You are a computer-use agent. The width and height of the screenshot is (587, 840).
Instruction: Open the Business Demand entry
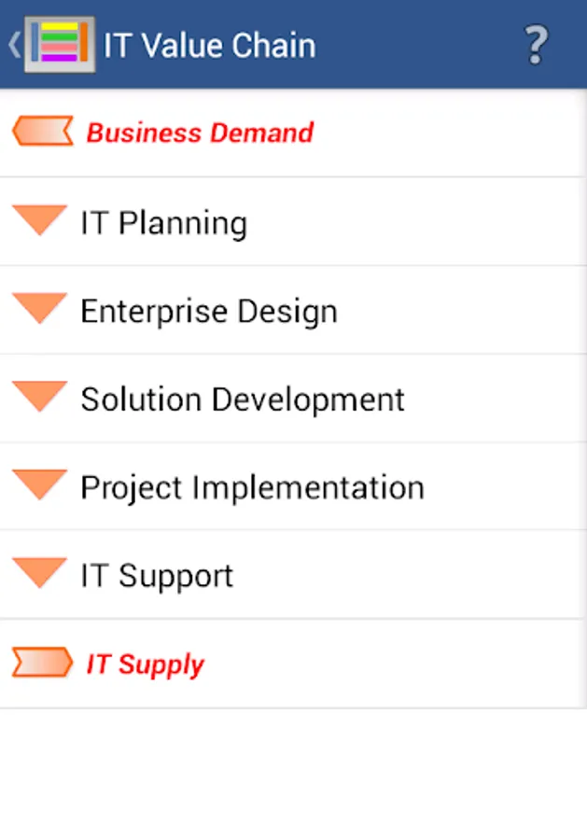(199, 133)
